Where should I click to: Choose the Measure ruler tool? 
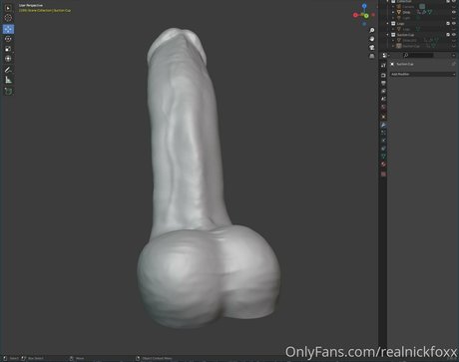pos(8,80)
